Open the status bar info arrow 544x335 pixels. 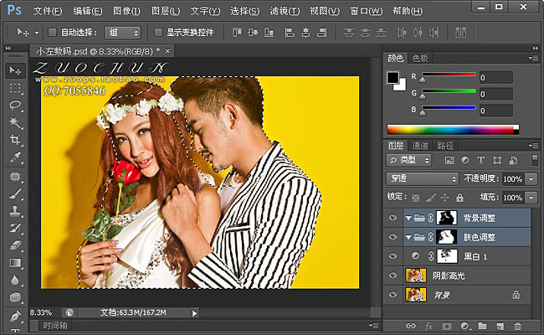[x=195, y=313]
